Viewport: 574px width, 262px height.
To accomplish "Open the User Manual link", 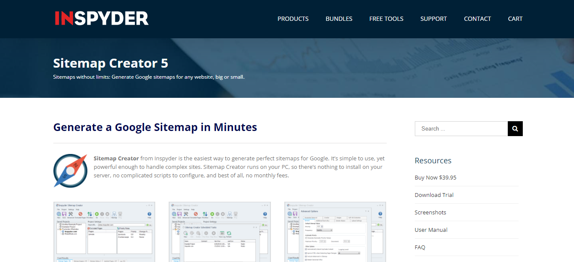I will click(x=431, y=230).
